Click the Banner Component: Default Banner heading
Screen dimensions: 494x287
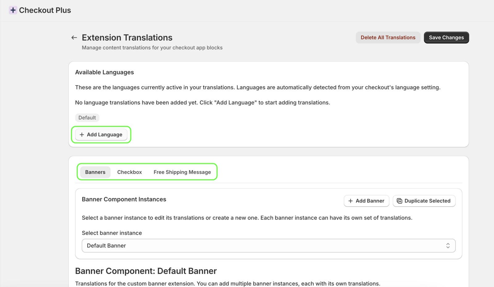pyautogui.click(x=145, y=271)
